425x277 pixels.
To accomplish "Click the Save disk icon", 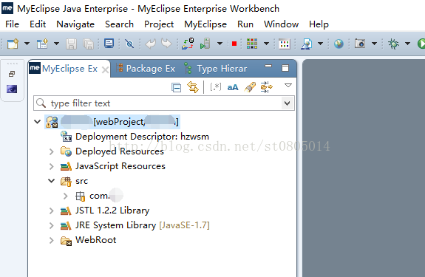I will click(71, 44).
